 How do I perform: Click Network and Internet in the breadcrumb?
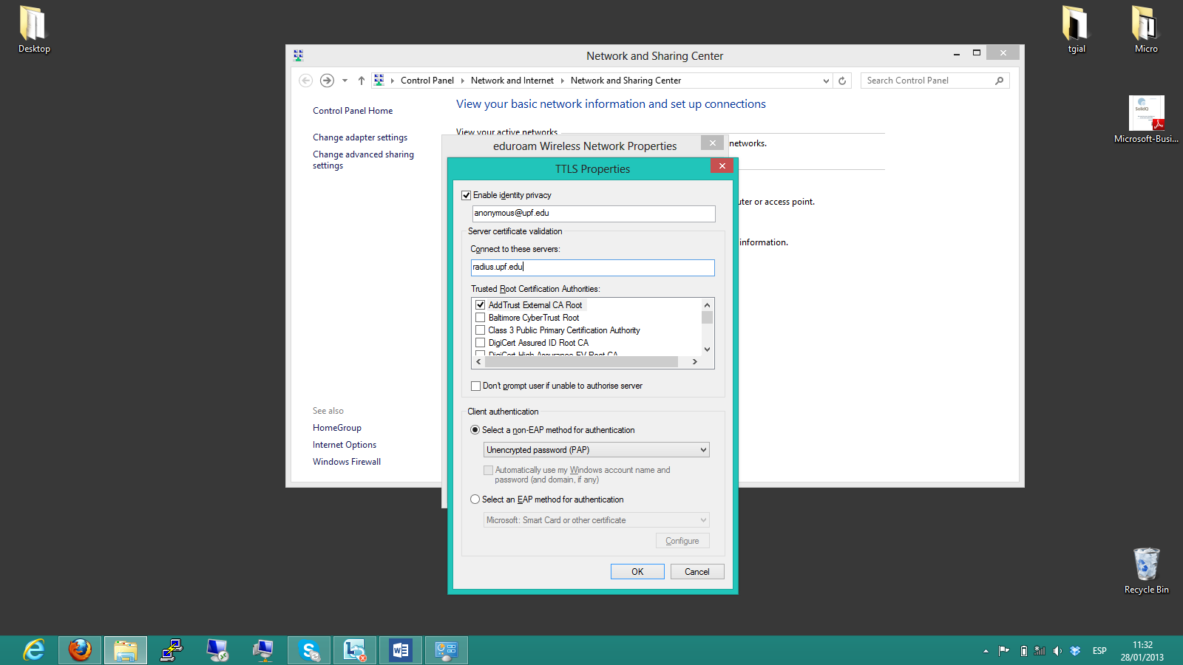click(x=512, y=81)
